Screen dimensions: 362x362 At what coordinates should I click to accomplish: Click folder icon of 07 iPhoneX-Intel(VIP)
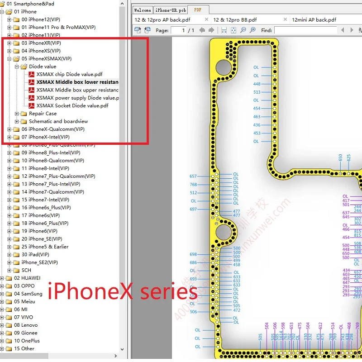16,137
